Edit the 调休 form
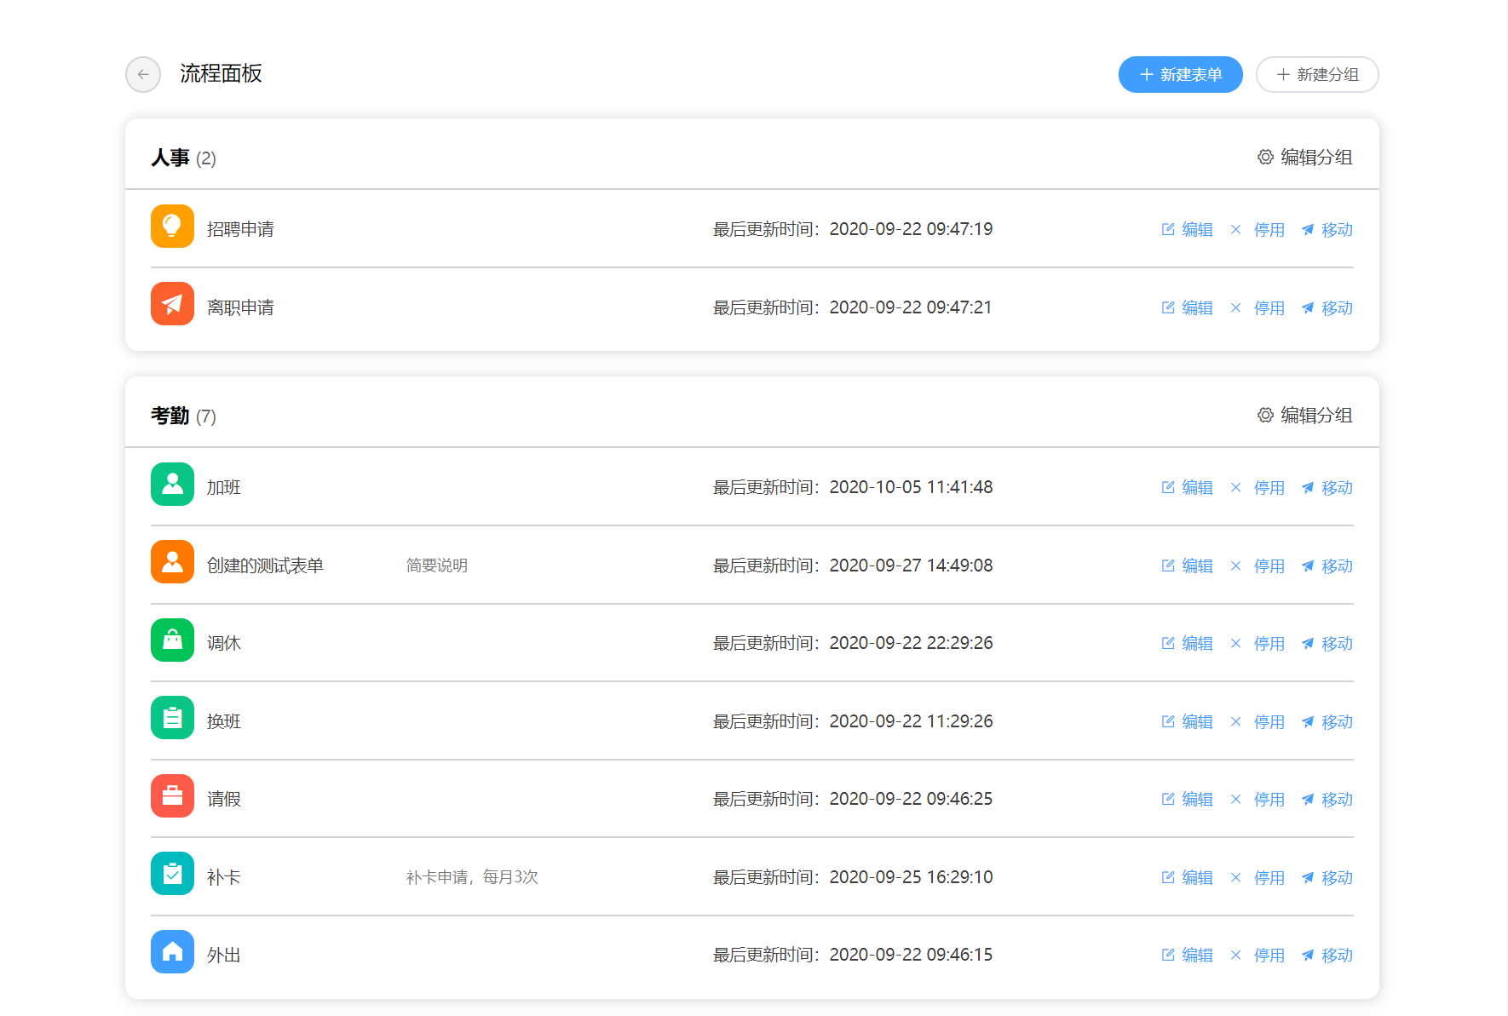 click(x=1187, y=644)
